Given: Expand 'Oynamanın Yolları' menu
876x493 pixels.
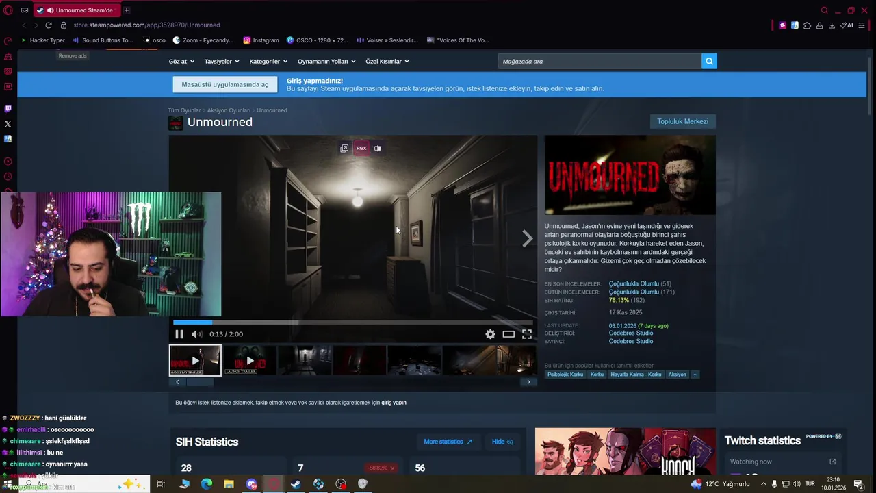Looking at the screenshot, I should [x=326, y=61].
